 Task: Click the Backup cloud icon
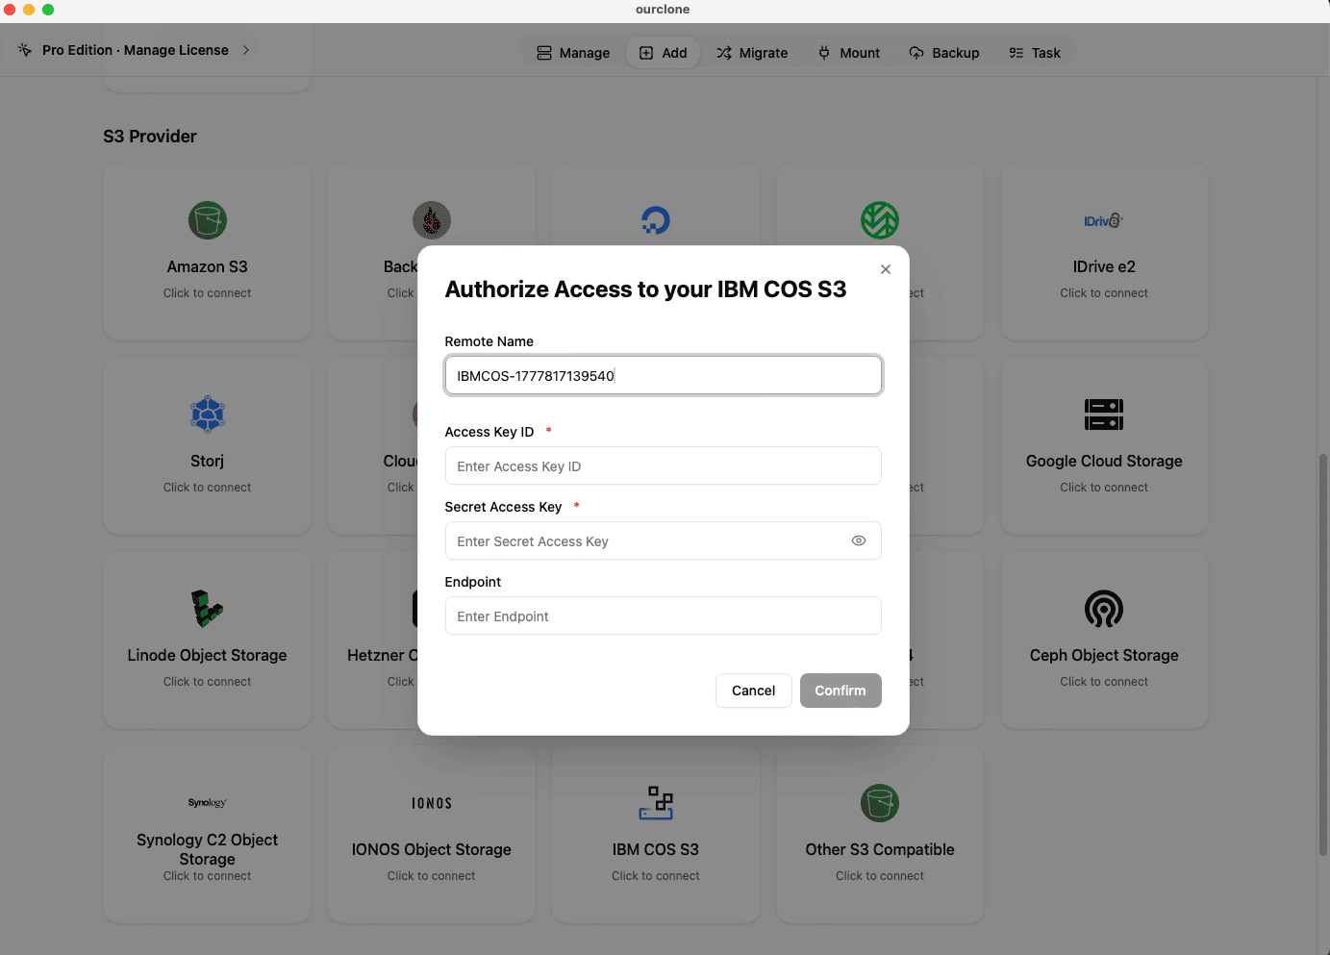pyautogui.click(x=916, y=53)
